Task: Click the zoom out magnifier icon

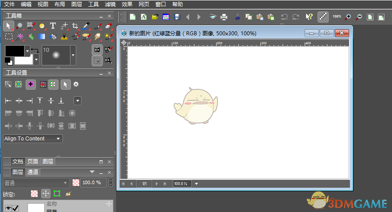Action: click(x=359, y=17)
